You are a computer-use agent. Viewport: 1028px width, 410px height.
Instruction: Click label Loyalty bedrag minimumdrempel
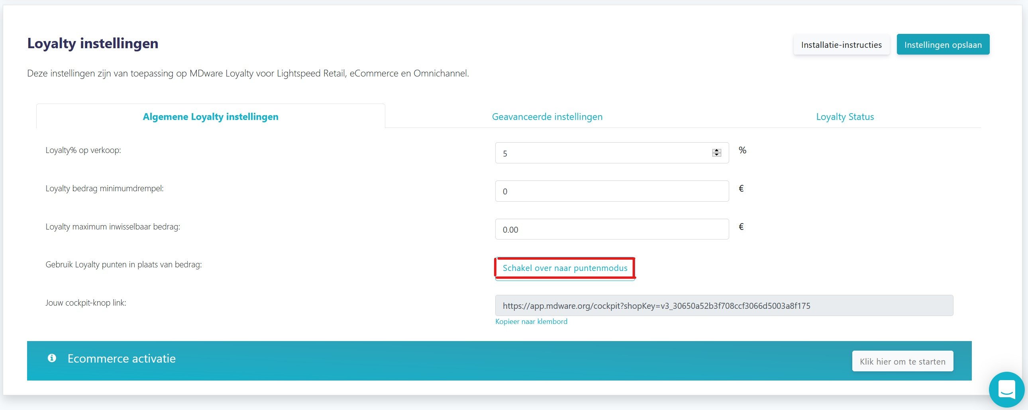(x=104, y=188)
